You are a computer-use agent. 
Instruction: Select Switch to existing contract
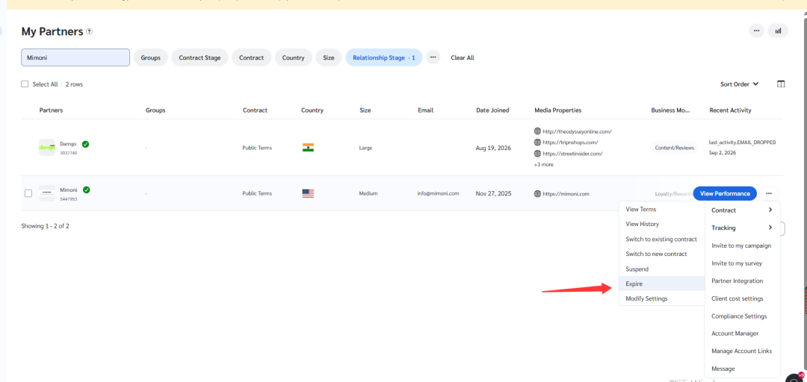[x=661, y=239]
